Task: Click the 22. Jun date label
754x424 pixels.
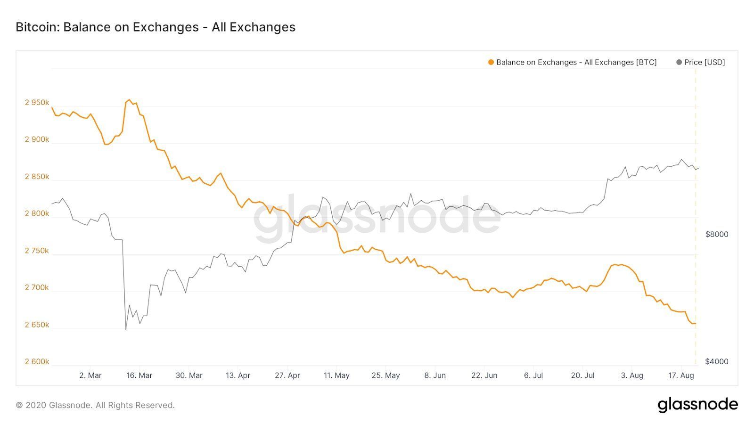Action: pyautogui.click(x=484, y=375)
